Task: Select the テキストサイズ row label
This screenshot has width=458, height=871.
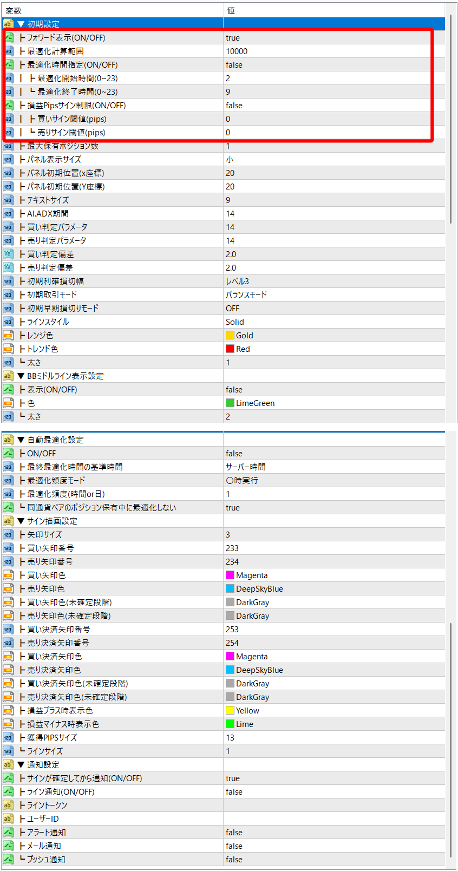Action: click(48, 200)
